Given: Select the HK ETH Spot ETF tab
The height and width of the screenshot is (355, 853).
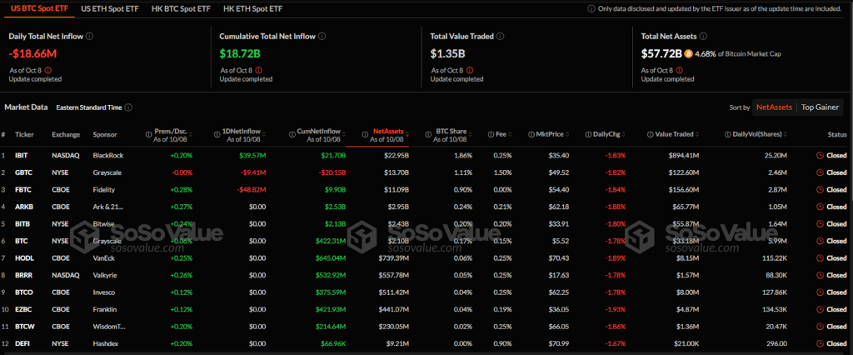Looking at the screenshot, I should click(x=251, y=8).
